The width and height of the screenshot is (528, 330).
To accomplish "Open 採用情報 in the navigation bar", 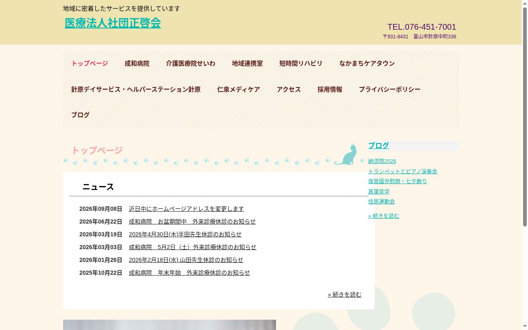I will click(330, 90).
